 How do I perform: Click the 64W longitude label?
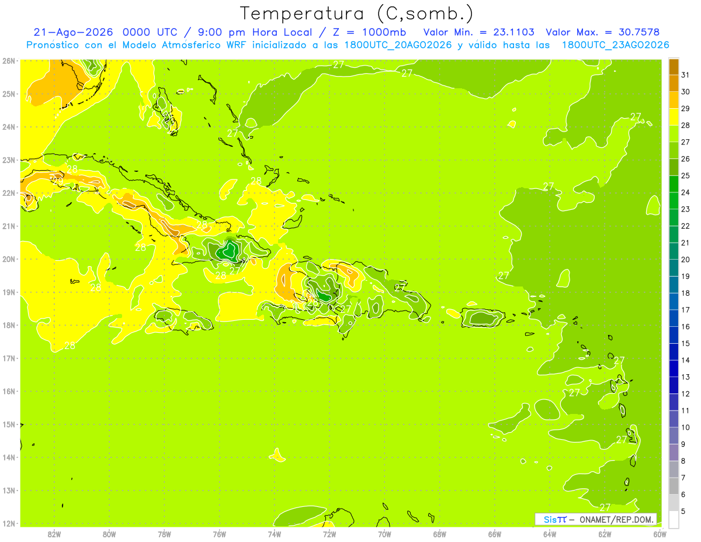click(550, 534)
